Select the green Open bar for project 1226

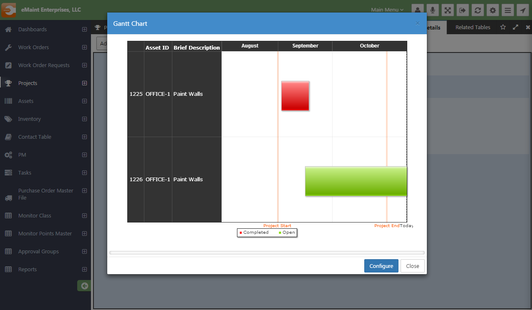pos(356,181)
